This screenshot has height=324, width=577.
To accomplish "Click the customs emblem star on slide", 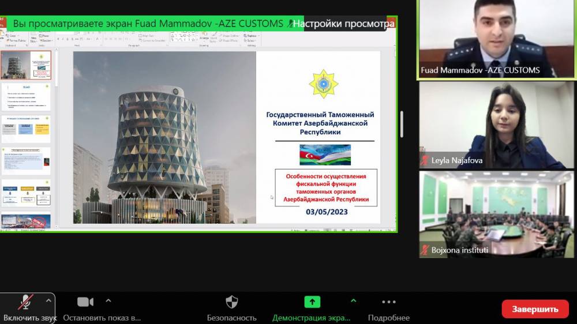I will click(x=324, y=84).
